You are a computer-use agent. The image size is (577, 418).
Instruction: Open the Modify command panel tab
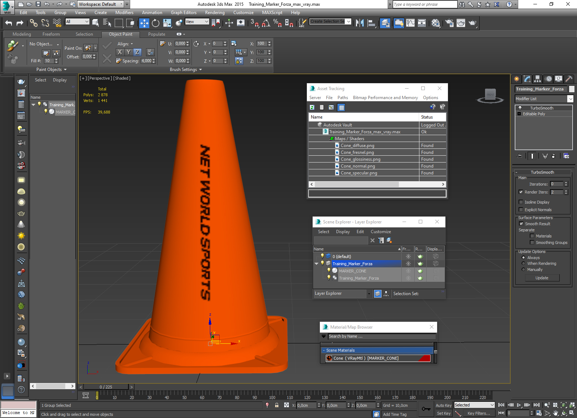pyautogui.click(x=527, y=79)
